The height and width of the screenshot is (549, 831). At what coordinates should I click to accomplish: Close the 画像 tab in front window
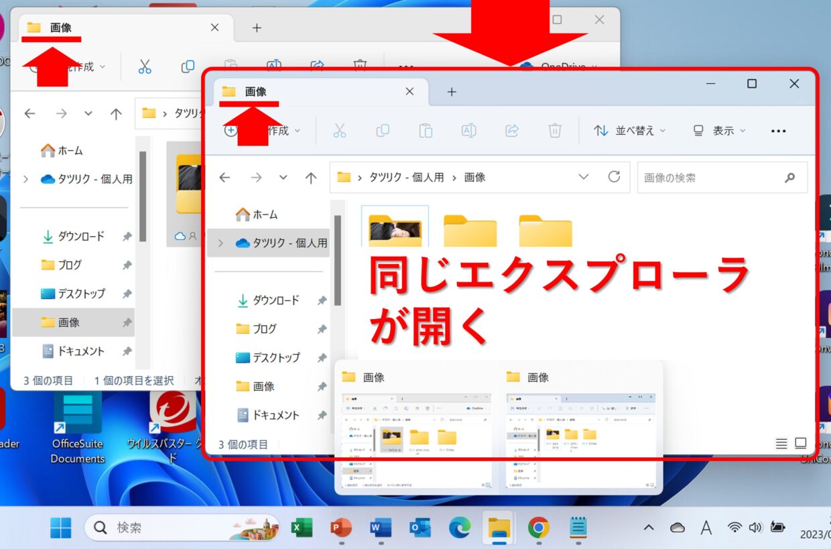point(410,92)
